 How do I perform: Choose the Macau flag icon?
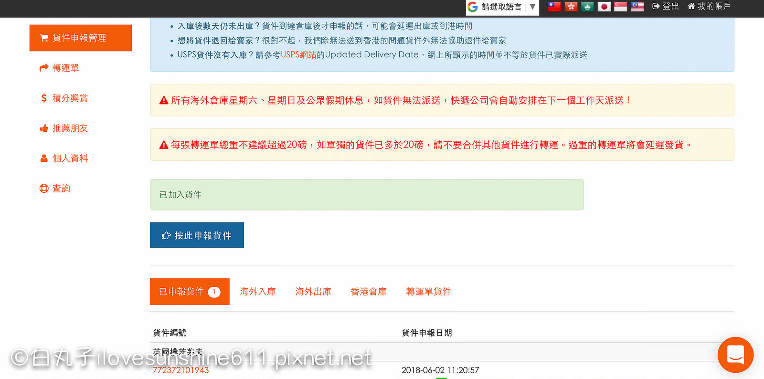pyautogui.click(x=587, y=7)
